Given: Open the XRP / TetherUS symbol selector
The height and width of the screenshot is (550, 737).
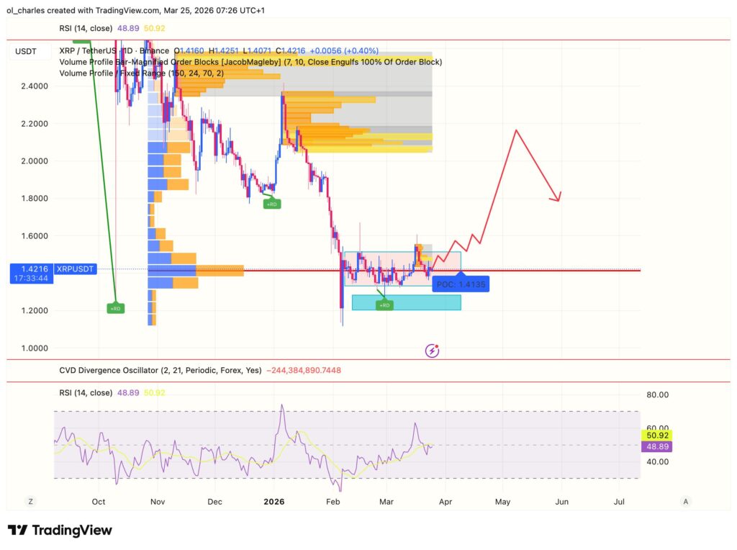Looking at the screenshot, I should (89, 51).
